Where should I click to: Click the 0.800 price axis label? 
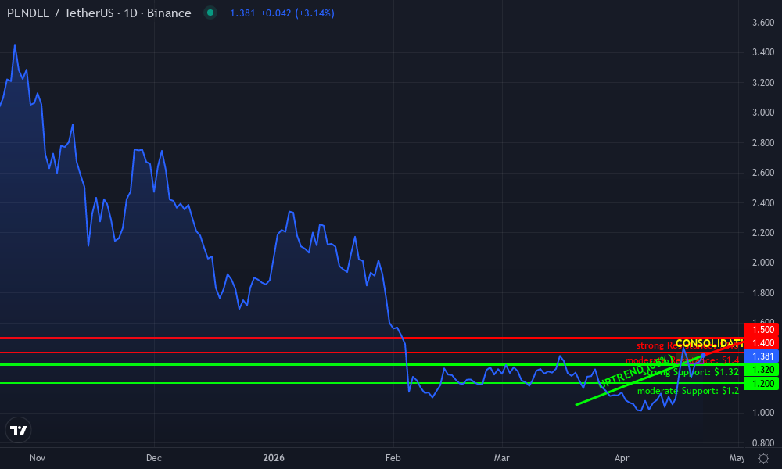point(763,443)
